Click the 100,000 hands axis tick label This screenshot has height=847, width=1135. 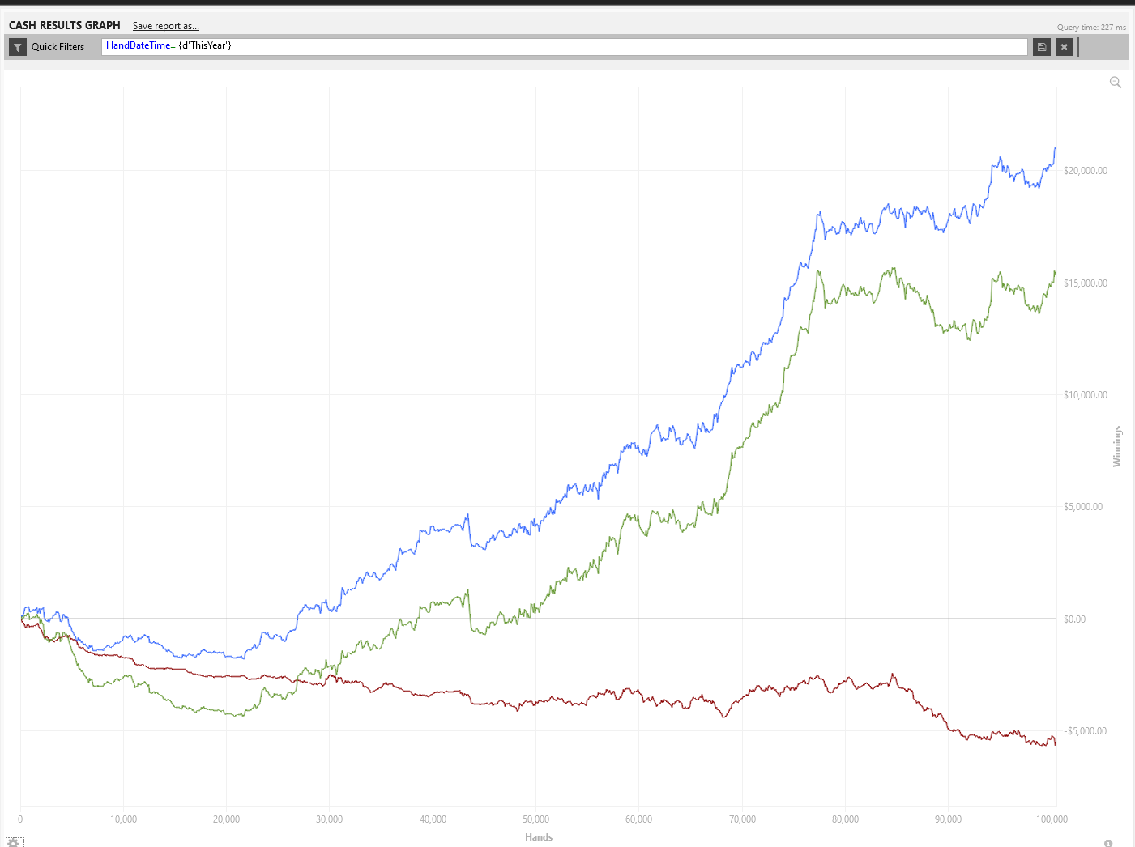pos(1052,819)
